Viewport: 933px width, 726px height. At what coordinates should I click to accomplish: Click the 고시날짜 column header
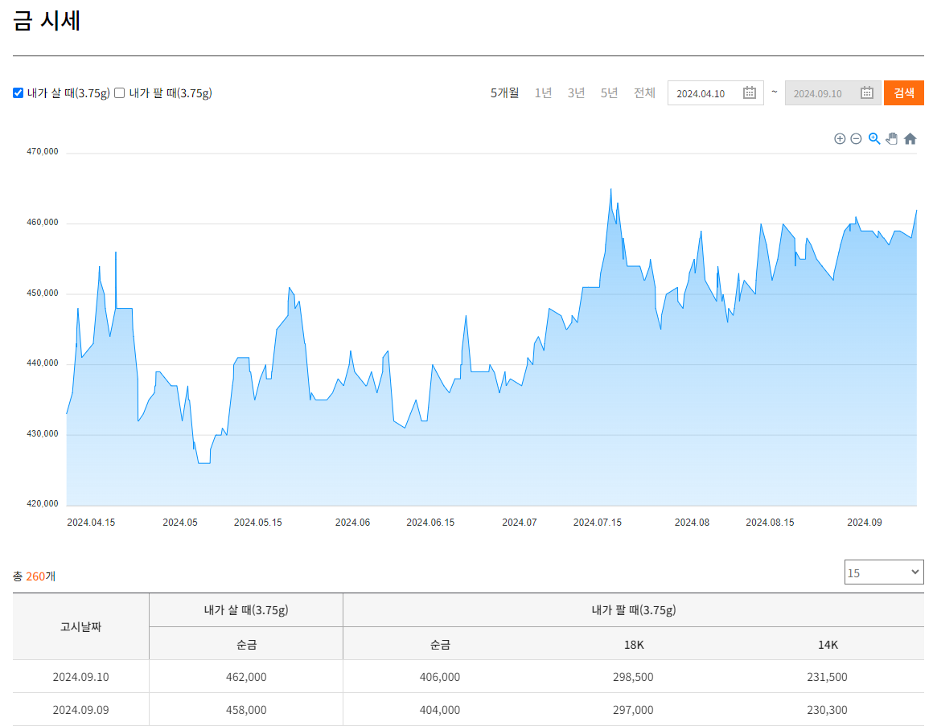pyautogui.click(x=81, y=626)
